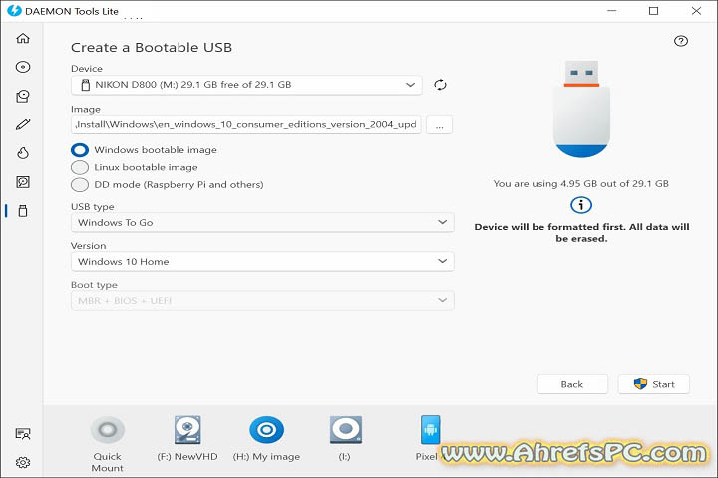Open the USB type dropdown
Viewport: 718px width, 478px height.
[262, 223]
